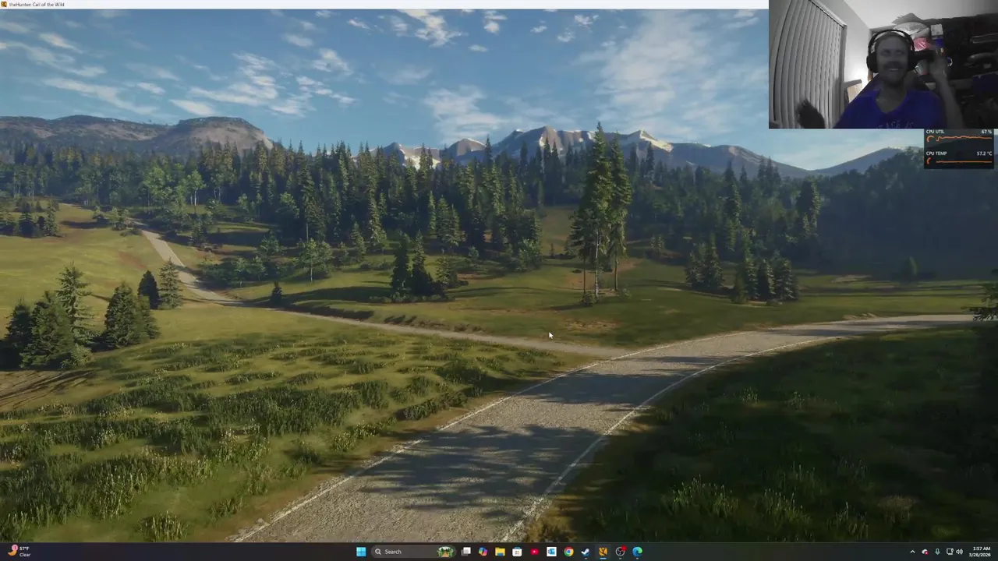Click the CPU TEMP readout
This screenshot has height=561, width=998.
[x=958, y=157]
